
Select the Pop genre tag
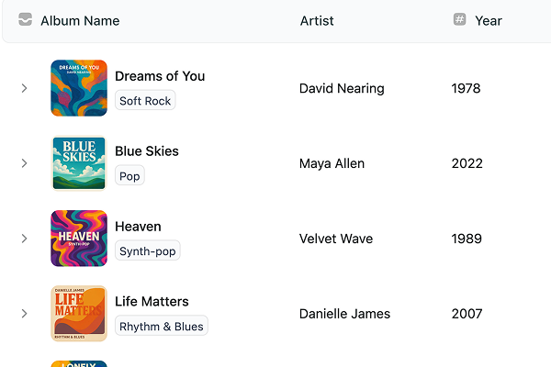pyautogui.click(x=129, y=176)
